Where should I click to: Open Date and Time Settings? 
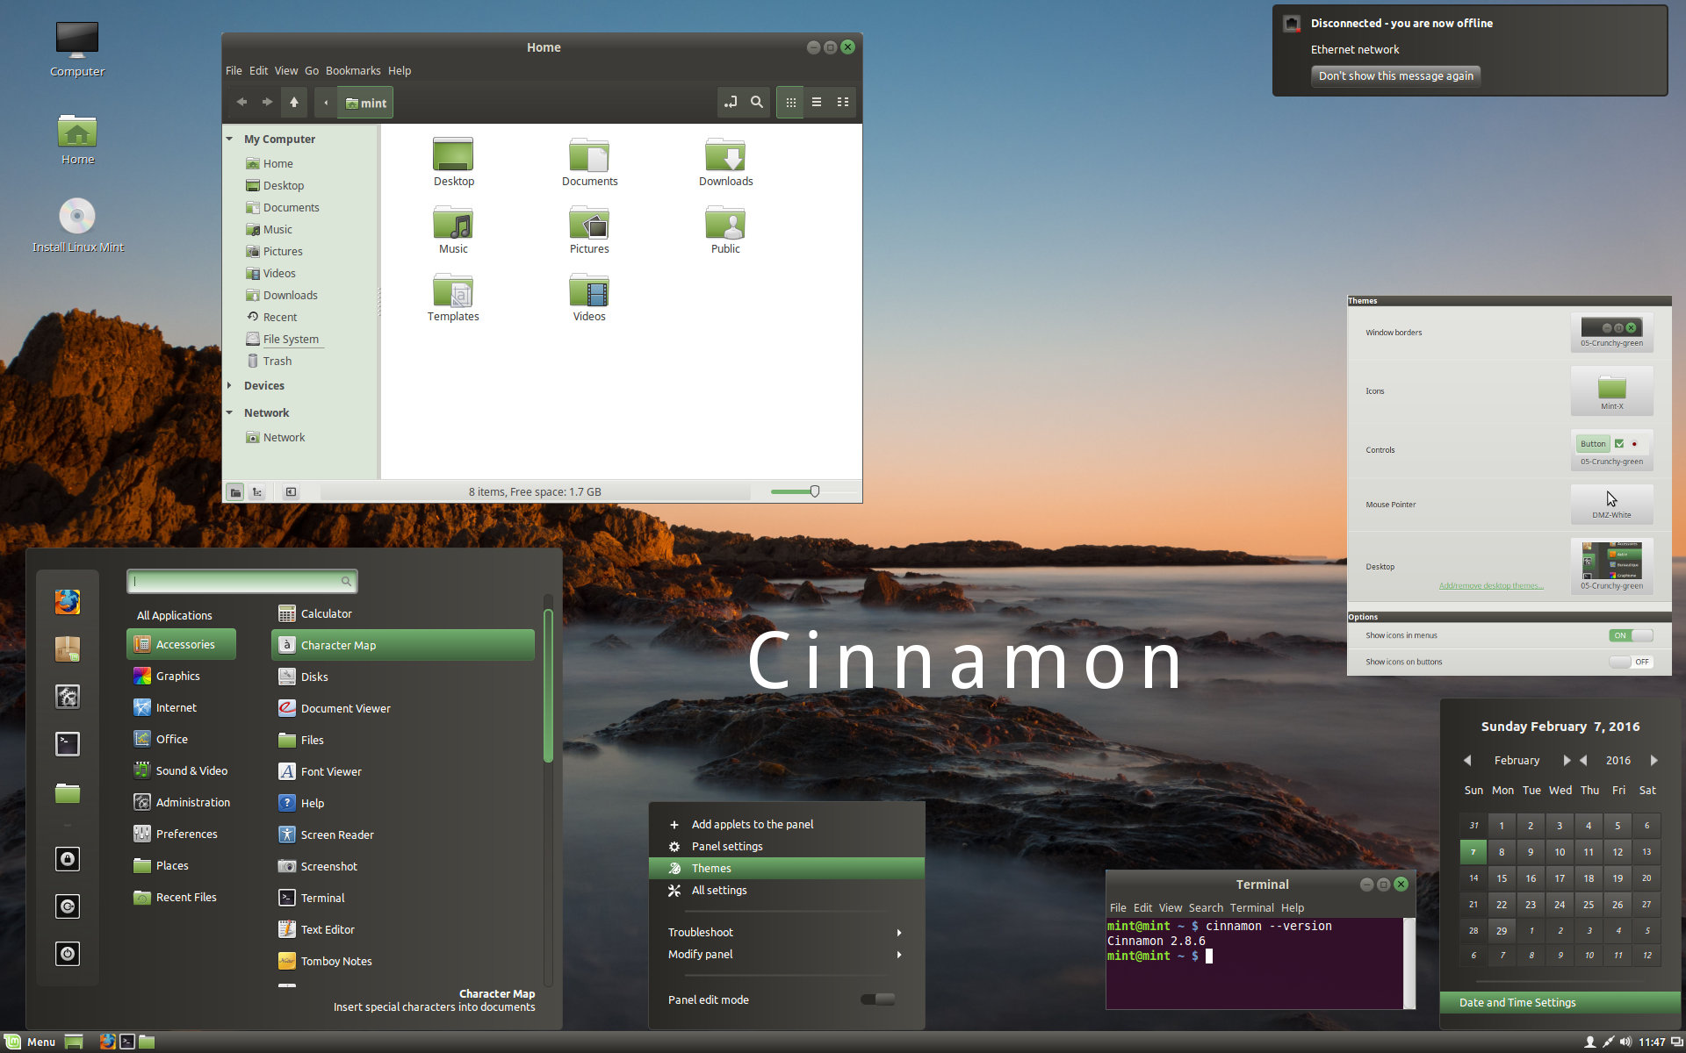pyautogui.click(x=1560, y=1002)
